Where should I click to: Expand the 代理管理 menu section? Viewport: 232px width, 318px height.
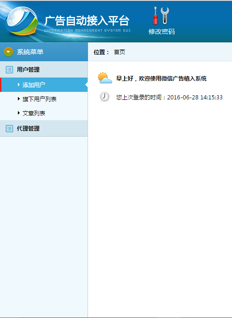(x=44, y=128)
